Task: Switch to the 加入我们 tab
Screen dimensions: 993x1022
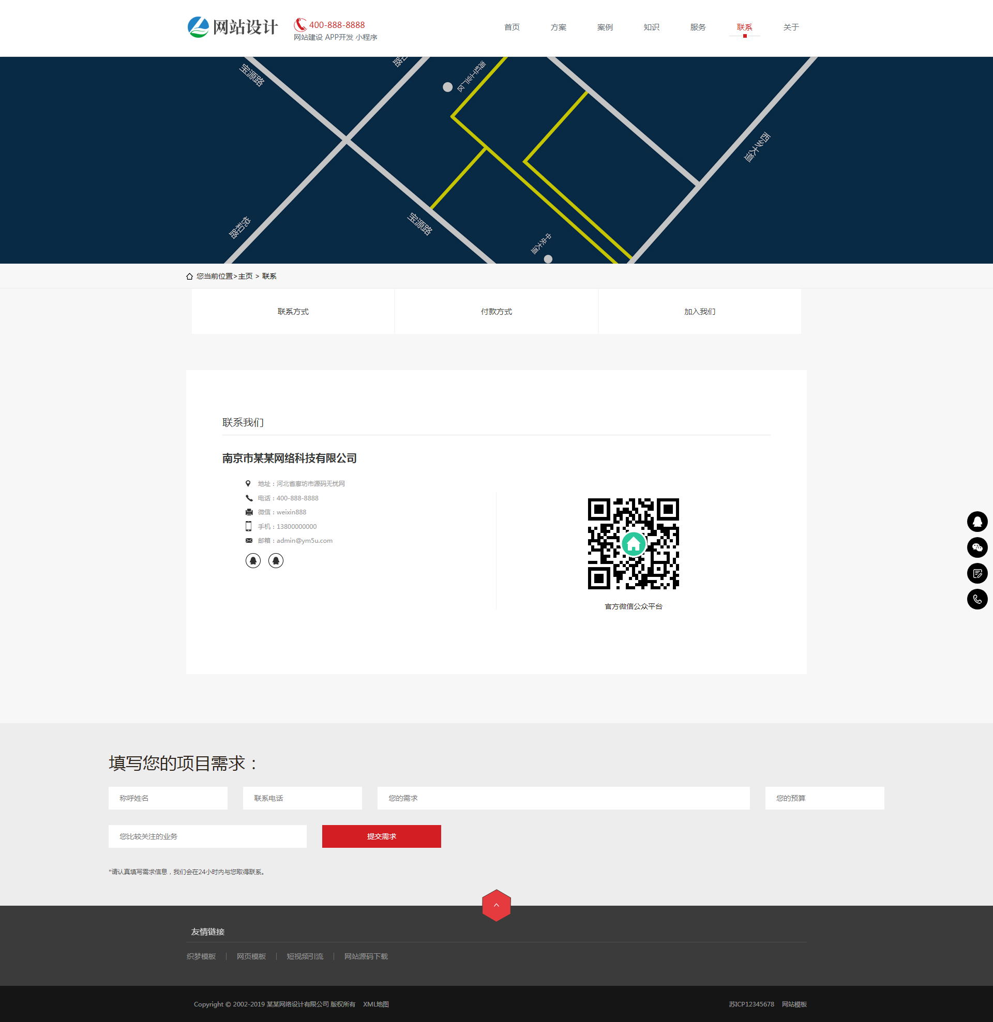Action: point(699,311)
